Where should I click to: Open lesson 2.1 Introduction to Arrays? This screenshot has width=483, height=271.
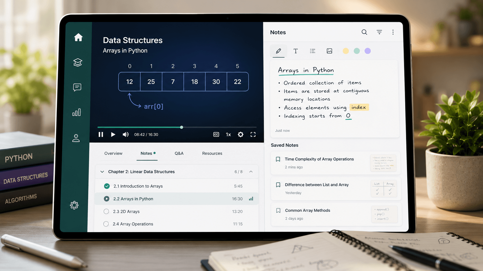coord(177,186)
